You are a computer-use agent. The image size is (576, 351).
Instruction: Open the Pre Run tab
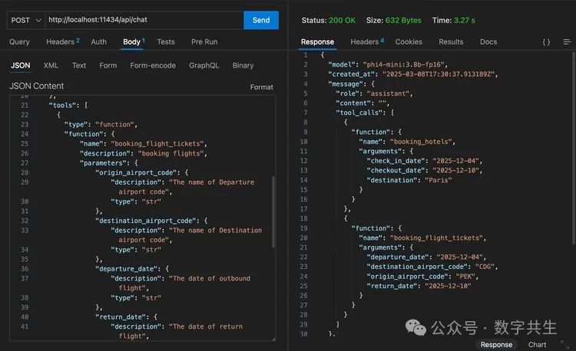click(x=204, y=42)
